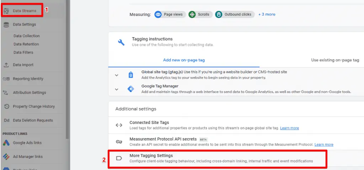Open Attribution Settings
Viewport: 364px width, 170px height.
pos(29,92)
